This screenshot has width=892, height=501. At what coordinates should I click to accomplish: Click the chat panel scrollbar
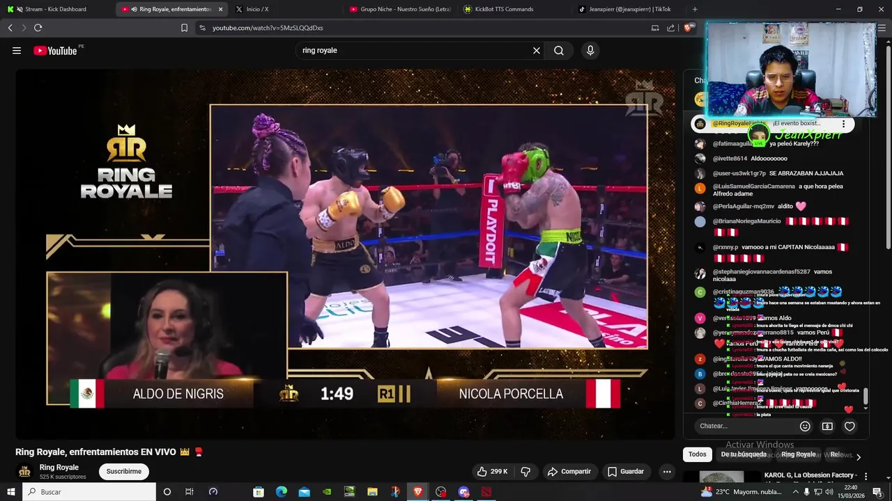866,395
